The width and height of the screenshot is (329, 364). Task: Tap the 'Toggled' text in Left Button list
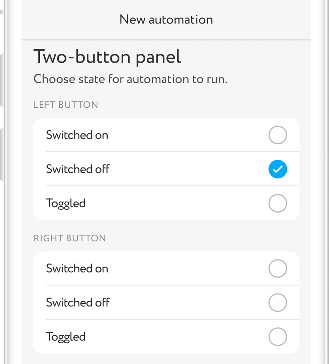tap(66, 204)
